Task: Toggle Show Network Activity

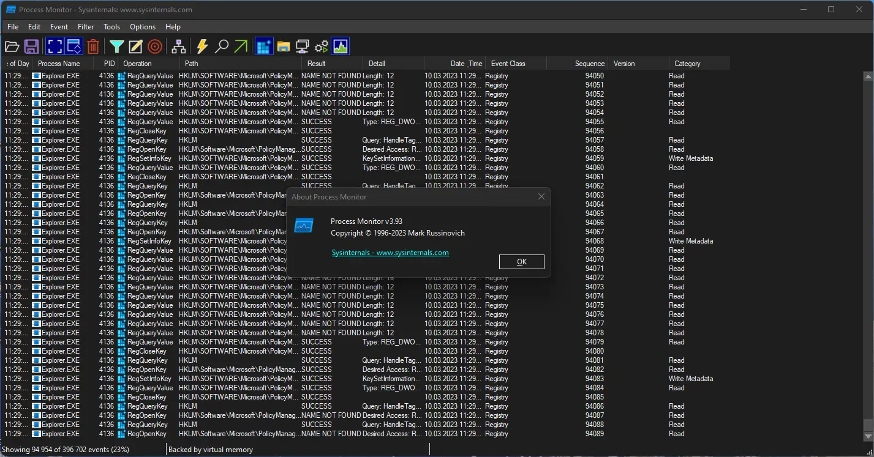Action: [302, 46]
